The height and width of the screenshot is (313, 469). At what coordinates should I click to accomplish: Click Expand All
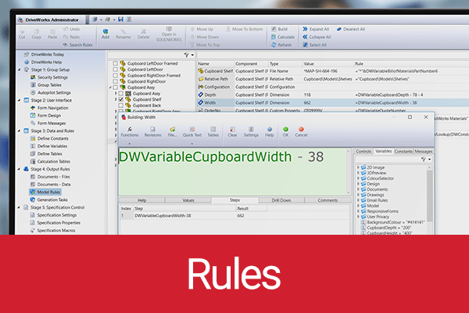coord(316,29)
